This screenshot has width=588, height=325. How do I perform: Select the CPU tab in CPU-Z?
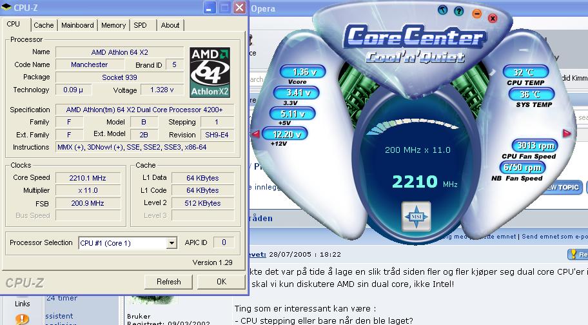13,24
